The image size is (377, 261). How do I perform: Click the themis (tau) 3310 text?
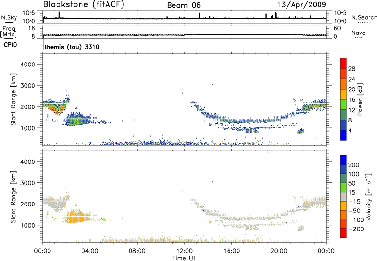point(72,47)
